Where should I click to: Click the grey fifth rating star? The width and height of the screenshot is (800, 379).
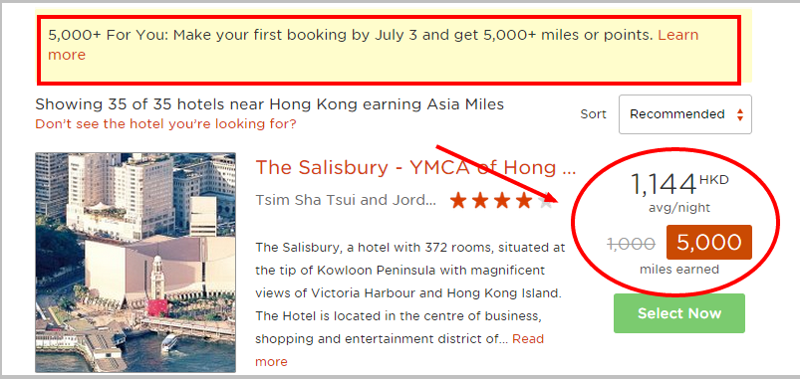pos(546,201)
